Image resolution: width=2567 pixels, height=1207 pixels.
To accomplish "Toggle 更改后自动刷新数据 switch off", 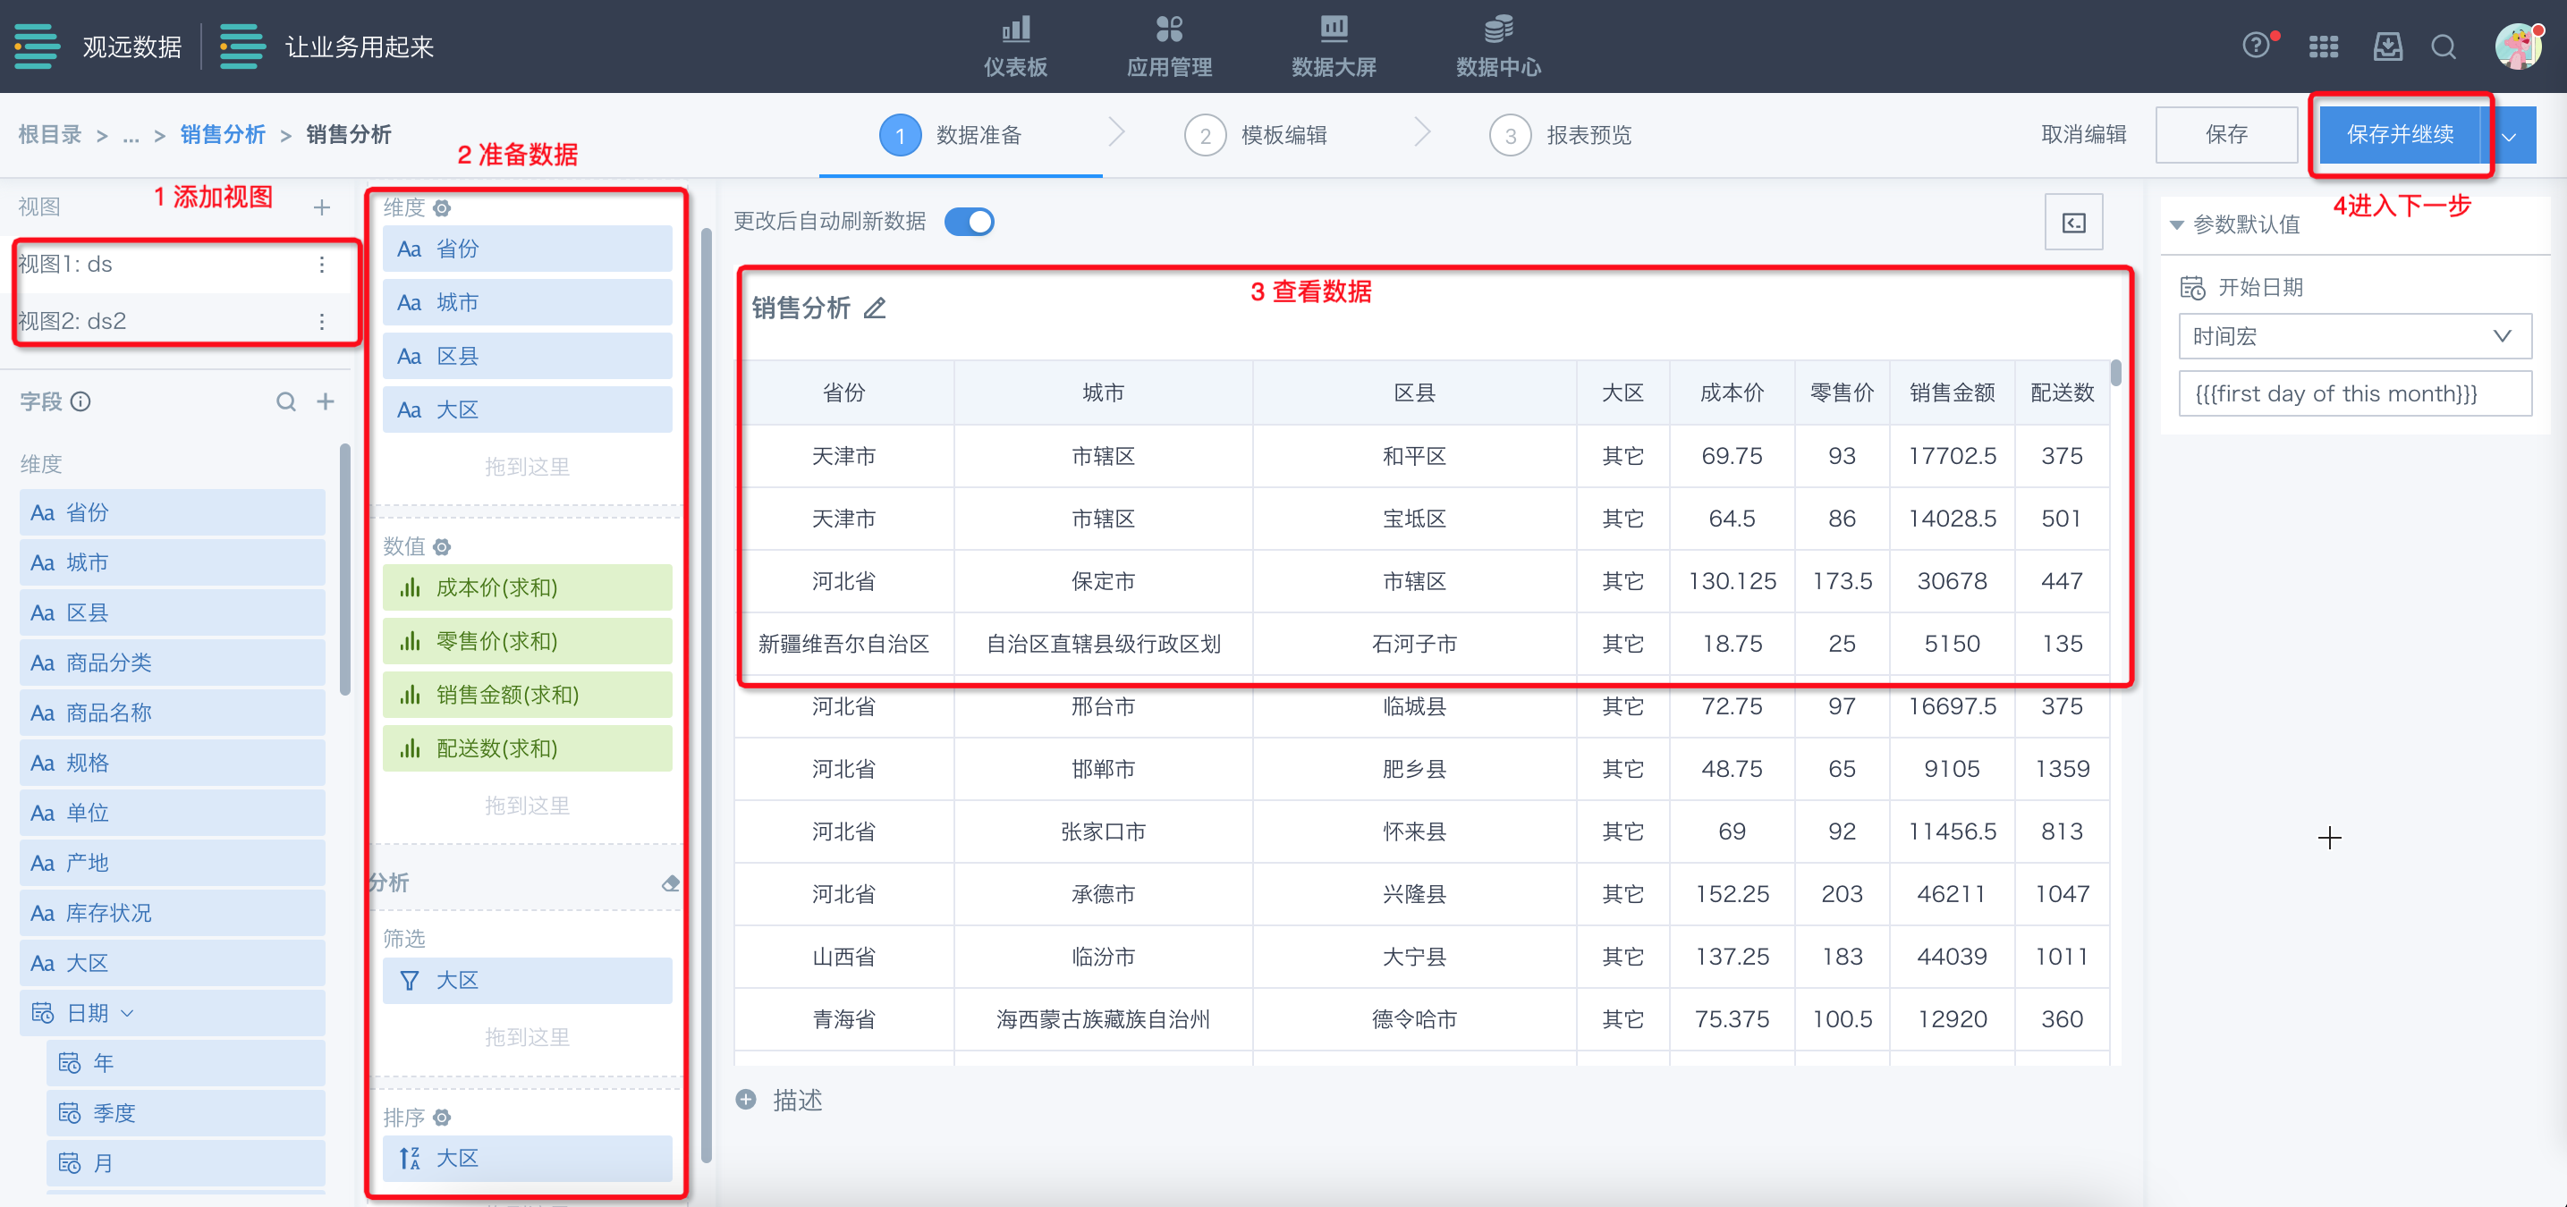I will tap(969, 221).
